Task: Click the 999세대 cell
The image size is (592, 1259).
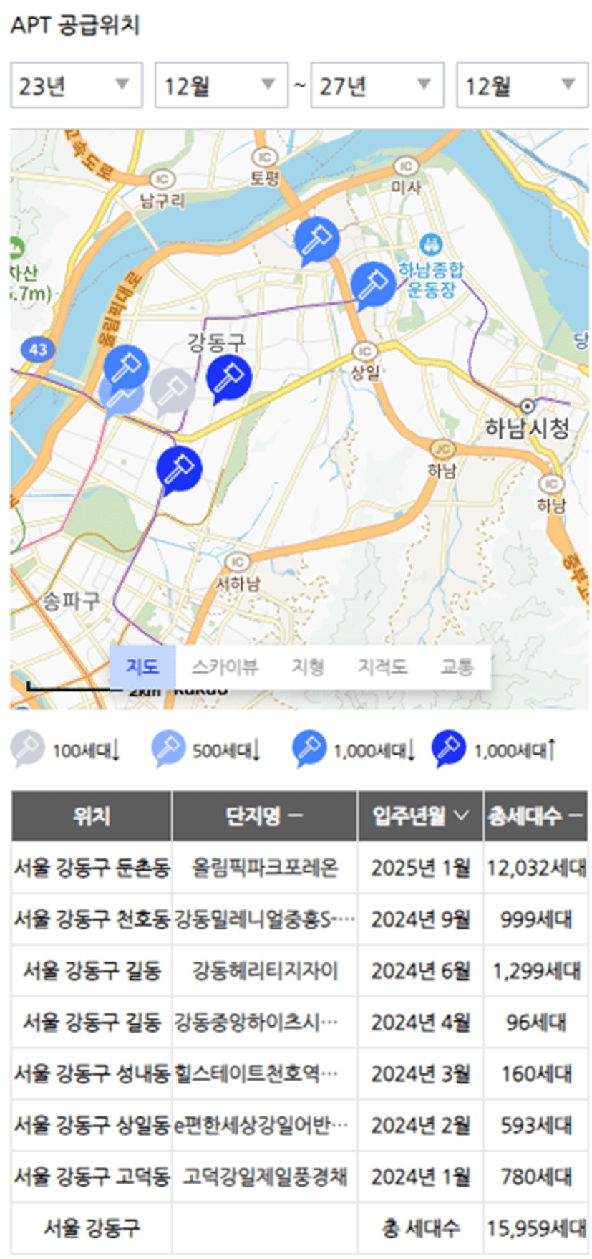Action: pyautogui.click(x=535, y=919)
